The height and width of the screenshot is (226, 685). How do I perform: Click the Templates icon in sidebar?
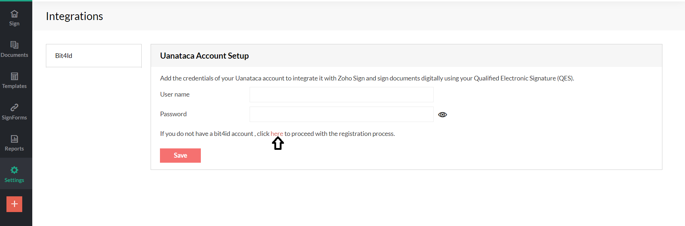tap(14, 77)
